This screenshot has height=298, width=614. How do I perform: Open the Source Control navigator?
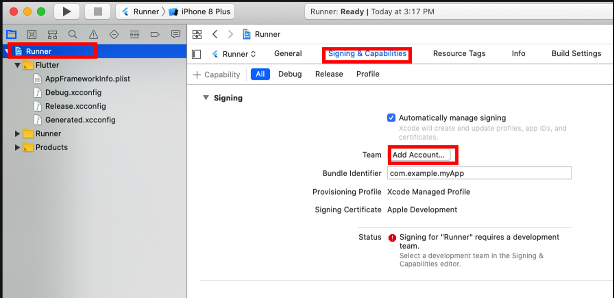(x=32, y=34)
